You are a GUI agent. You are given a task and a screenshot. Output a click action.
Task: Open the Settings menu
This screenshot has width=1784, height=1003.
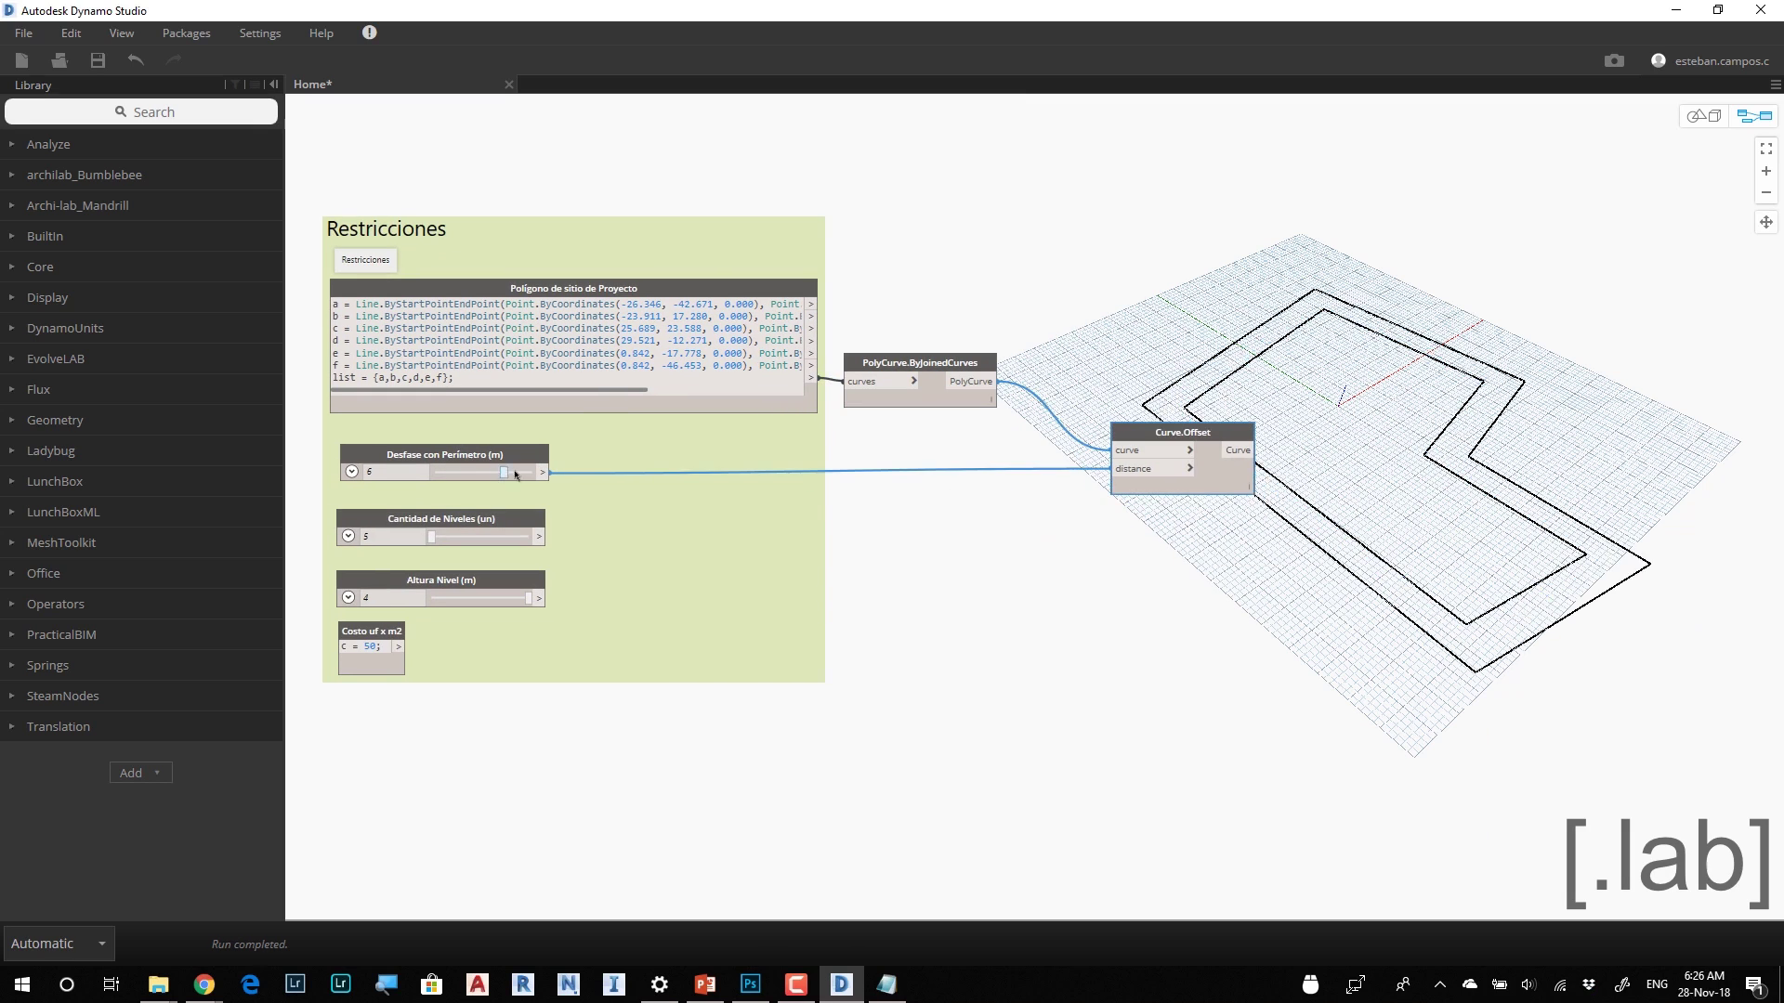click(x=259, y=33)
